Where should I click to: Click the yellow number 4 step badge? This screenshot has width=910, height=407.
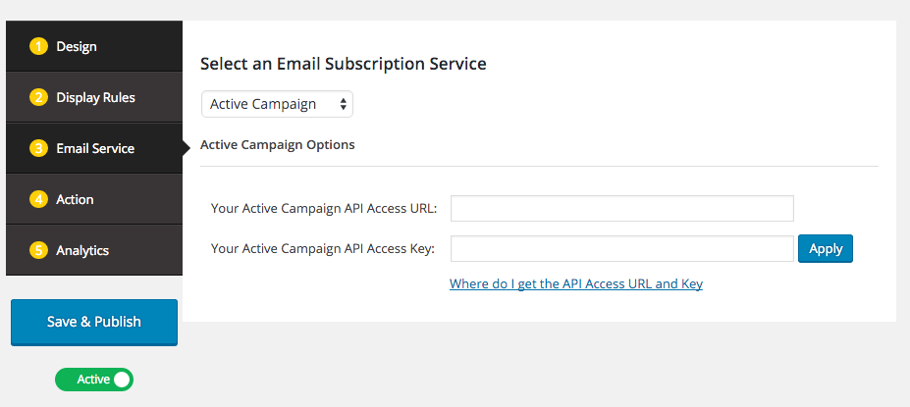point(38,199)
